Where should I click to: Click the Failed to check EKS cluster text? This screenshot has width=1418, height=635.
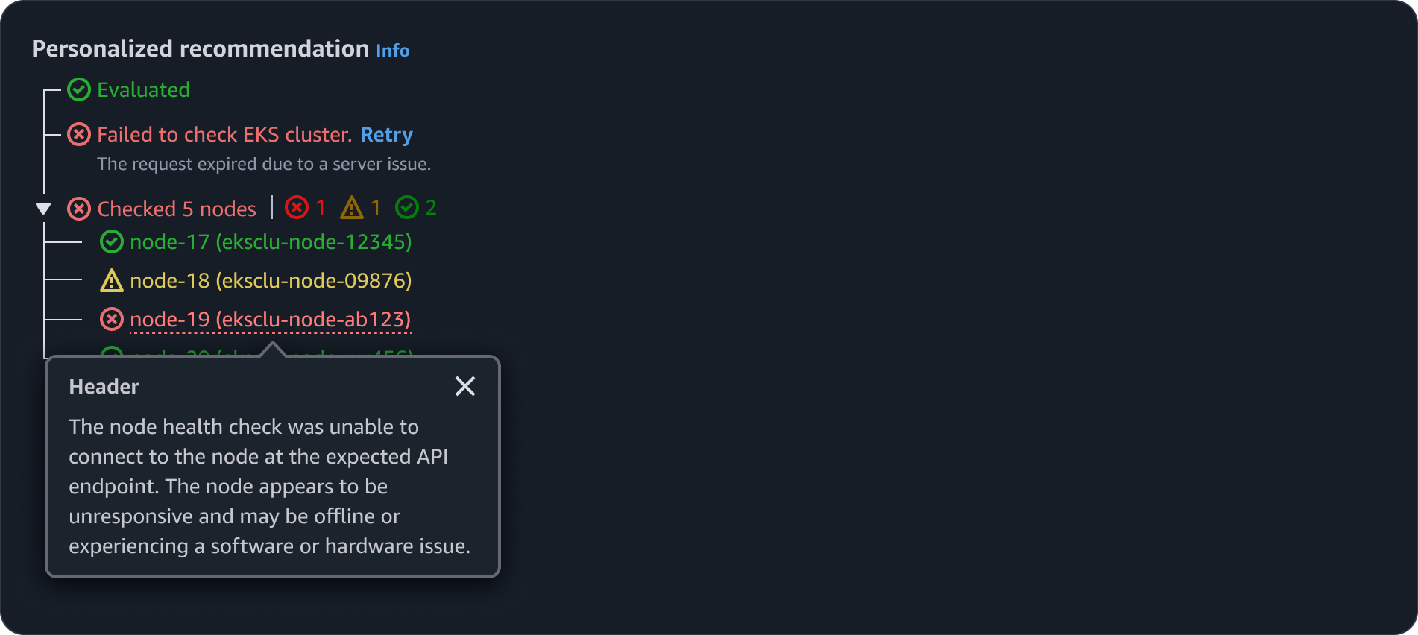point(224,135)
